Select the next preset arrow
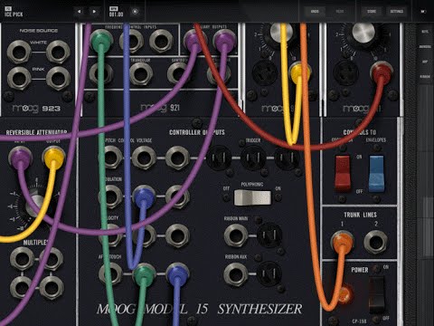The image size is (434, 326). (x=94, y=12)
